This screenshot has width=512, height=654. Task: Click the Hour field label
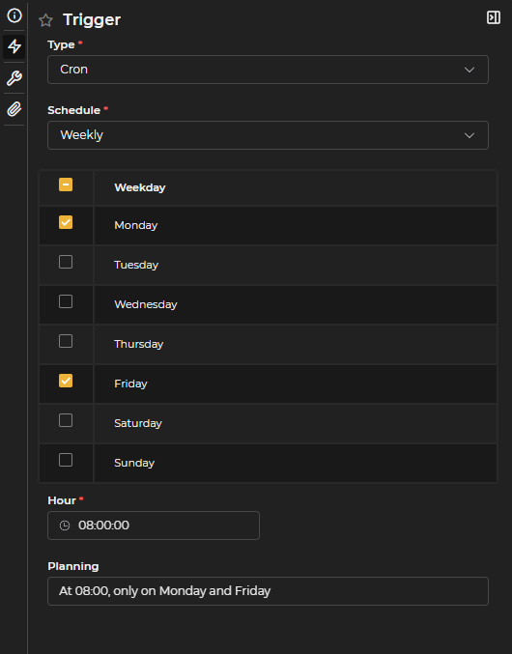(62, 500)
